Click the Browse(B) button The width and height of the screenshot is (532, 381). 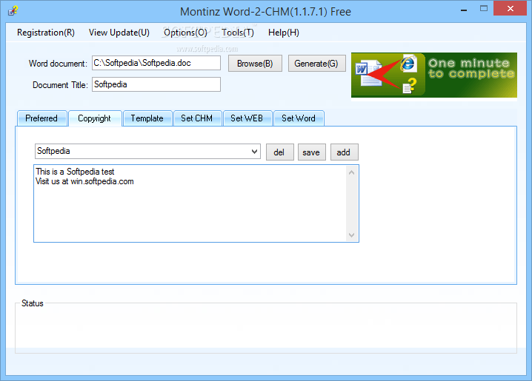pos(255,64)
